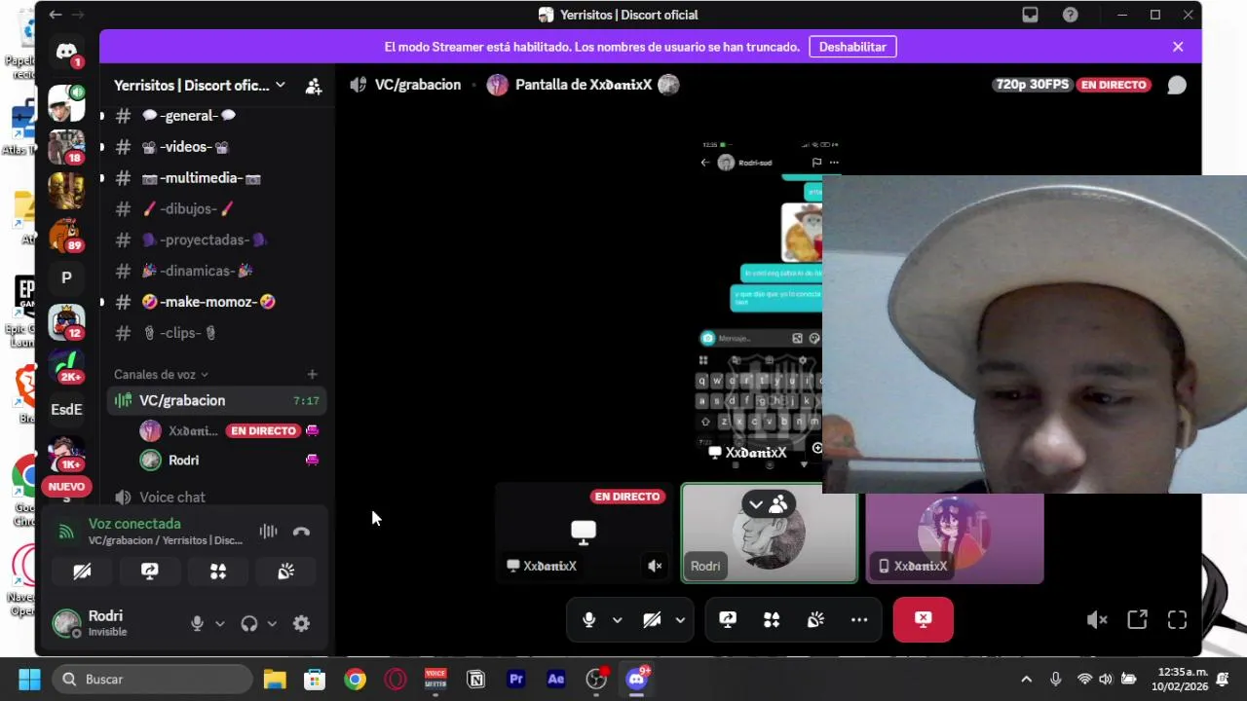The height and width of the screenshot is (701, 1247).
Task: Click the Deshabilitar streamer mode button
Action: pyautogui.click(x=852, y=47)
